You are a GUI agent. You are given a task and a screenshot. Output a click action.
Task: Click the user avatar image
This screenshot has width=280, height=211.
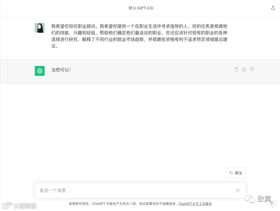point(40,28)
